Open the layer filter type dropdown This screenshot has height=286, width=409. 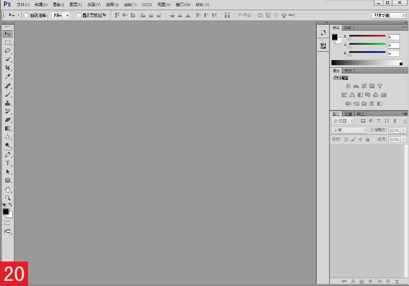click(342, 121)
